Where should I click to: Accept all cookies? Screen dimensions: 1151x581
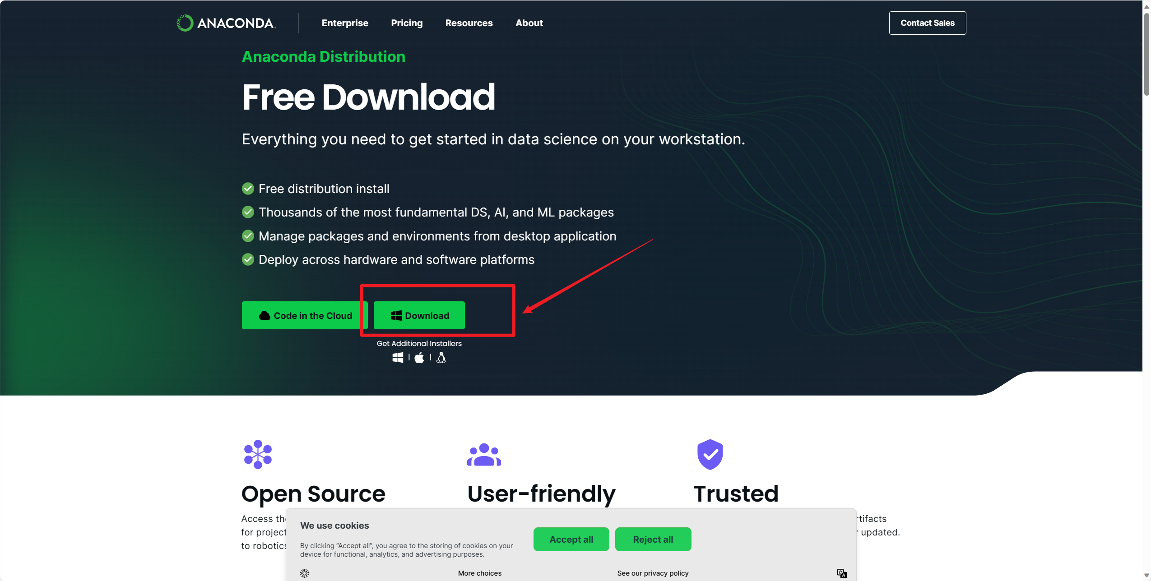click(571, 539)
